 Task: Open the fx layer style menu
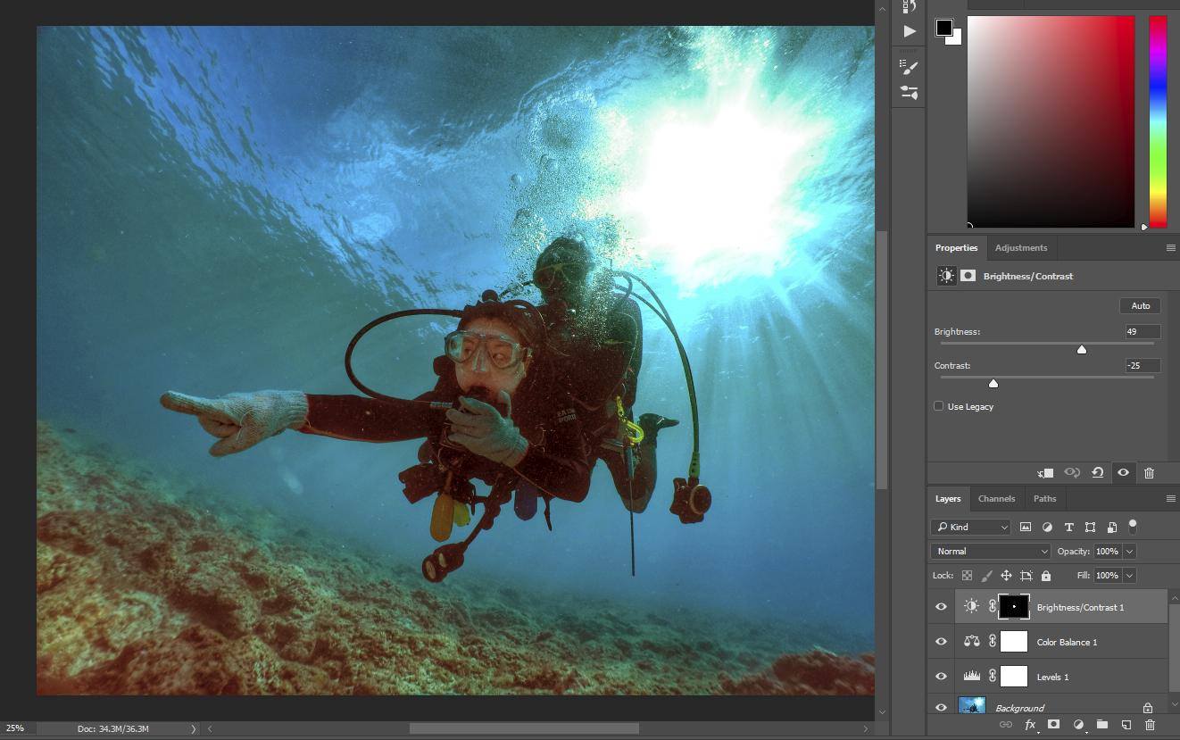tap(1030, 725)
